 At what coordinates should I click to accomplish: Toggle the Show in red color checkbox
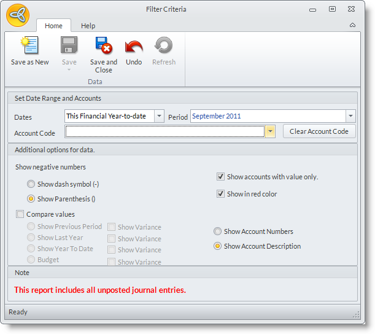coord(220,194)
